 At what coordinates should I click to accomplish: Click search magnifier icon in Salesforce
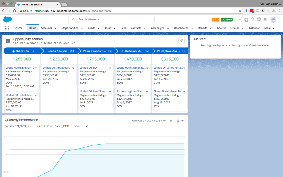74,19
